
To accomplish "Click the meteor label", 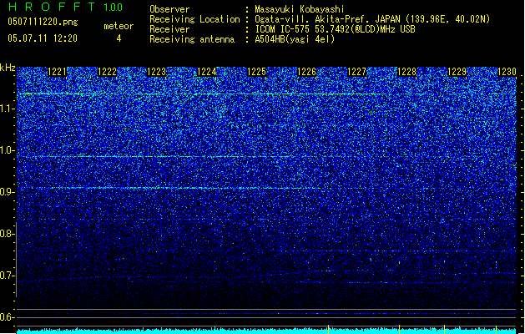I will click(119, 26).
